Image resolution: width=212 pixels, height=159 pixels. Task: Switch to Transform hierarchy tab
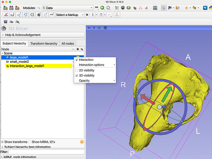point(44,43)
